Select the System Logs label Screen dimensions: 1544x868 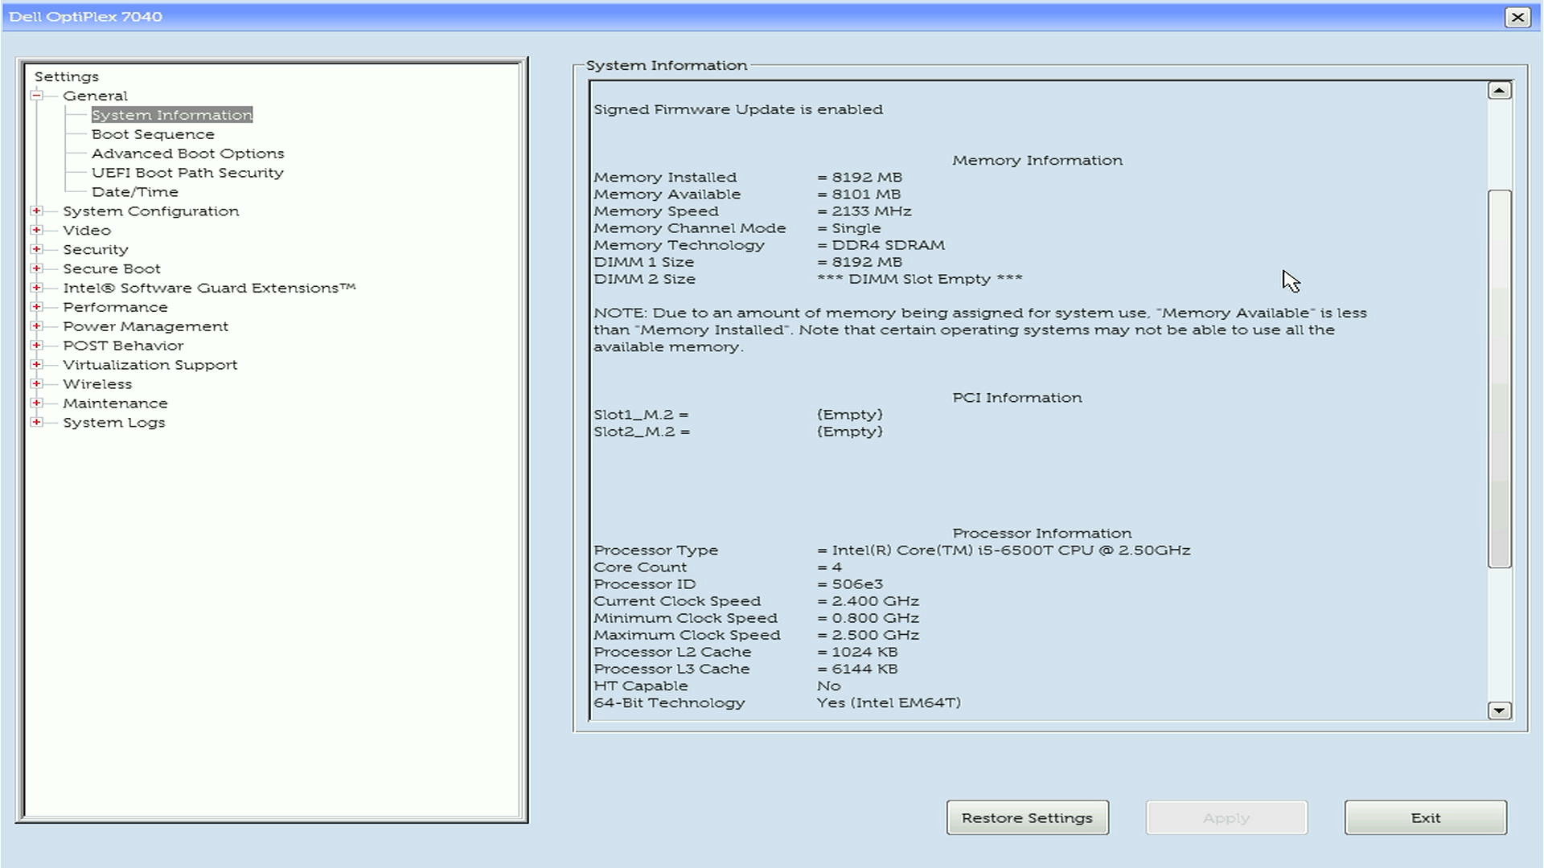113,424
